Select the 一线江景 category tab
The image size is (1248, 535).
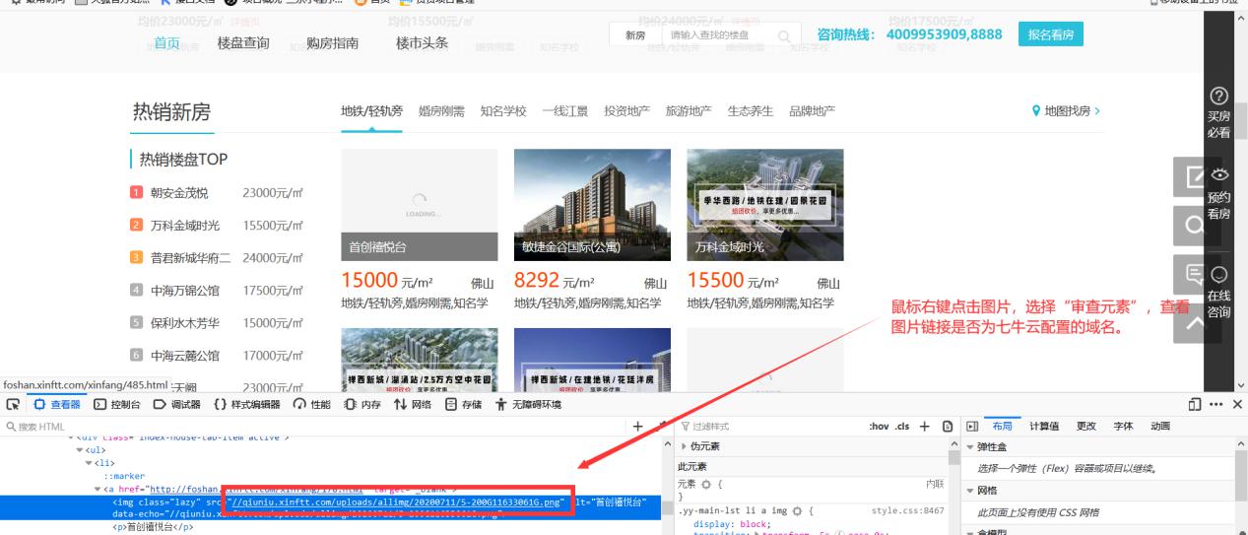coord(564,110)
